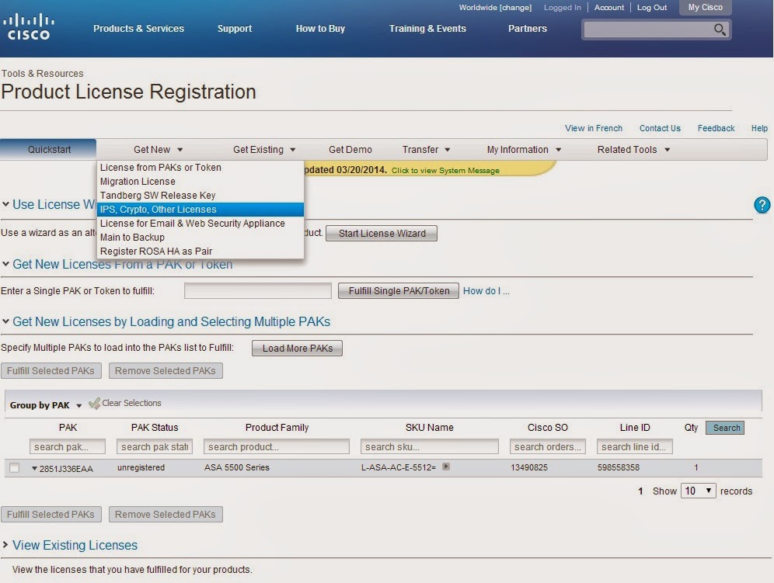Focus the search sku filter field
The image size is (774, 583).
tap(430, 447)
